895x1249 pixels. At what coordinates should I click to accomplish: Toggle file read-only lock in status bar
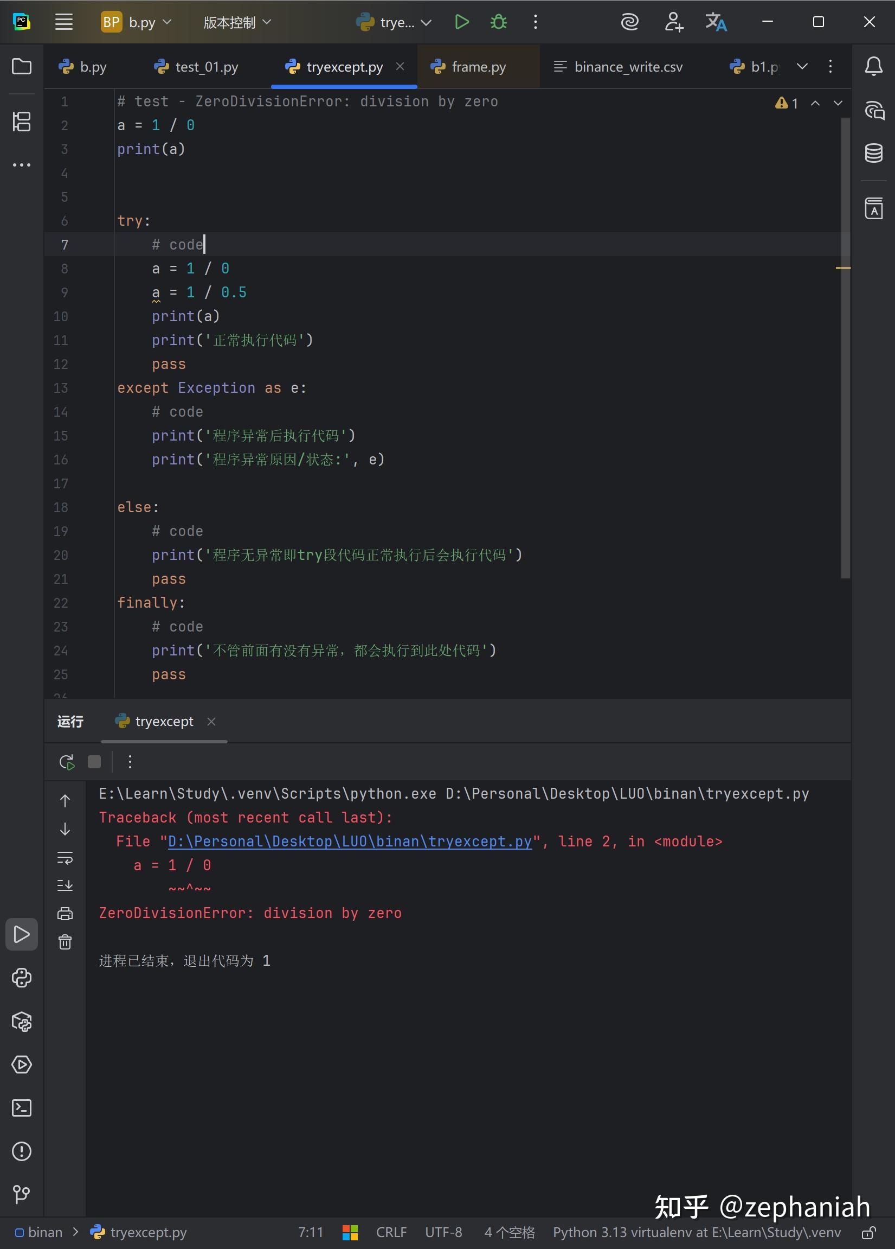point(868,1233)
